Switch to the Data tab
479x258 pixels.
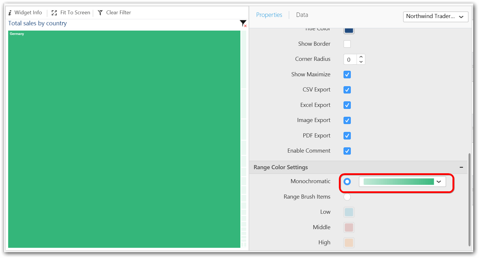tap(302, 15)
